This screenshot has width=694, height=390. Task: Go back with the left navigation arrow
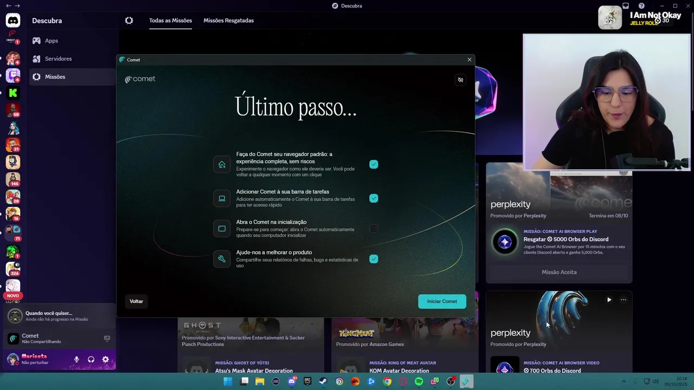(8, 5)
